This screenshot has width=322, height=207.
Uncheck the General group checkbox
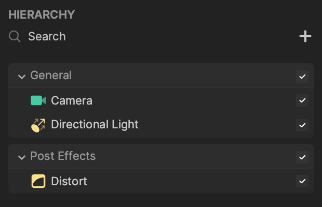302,77
